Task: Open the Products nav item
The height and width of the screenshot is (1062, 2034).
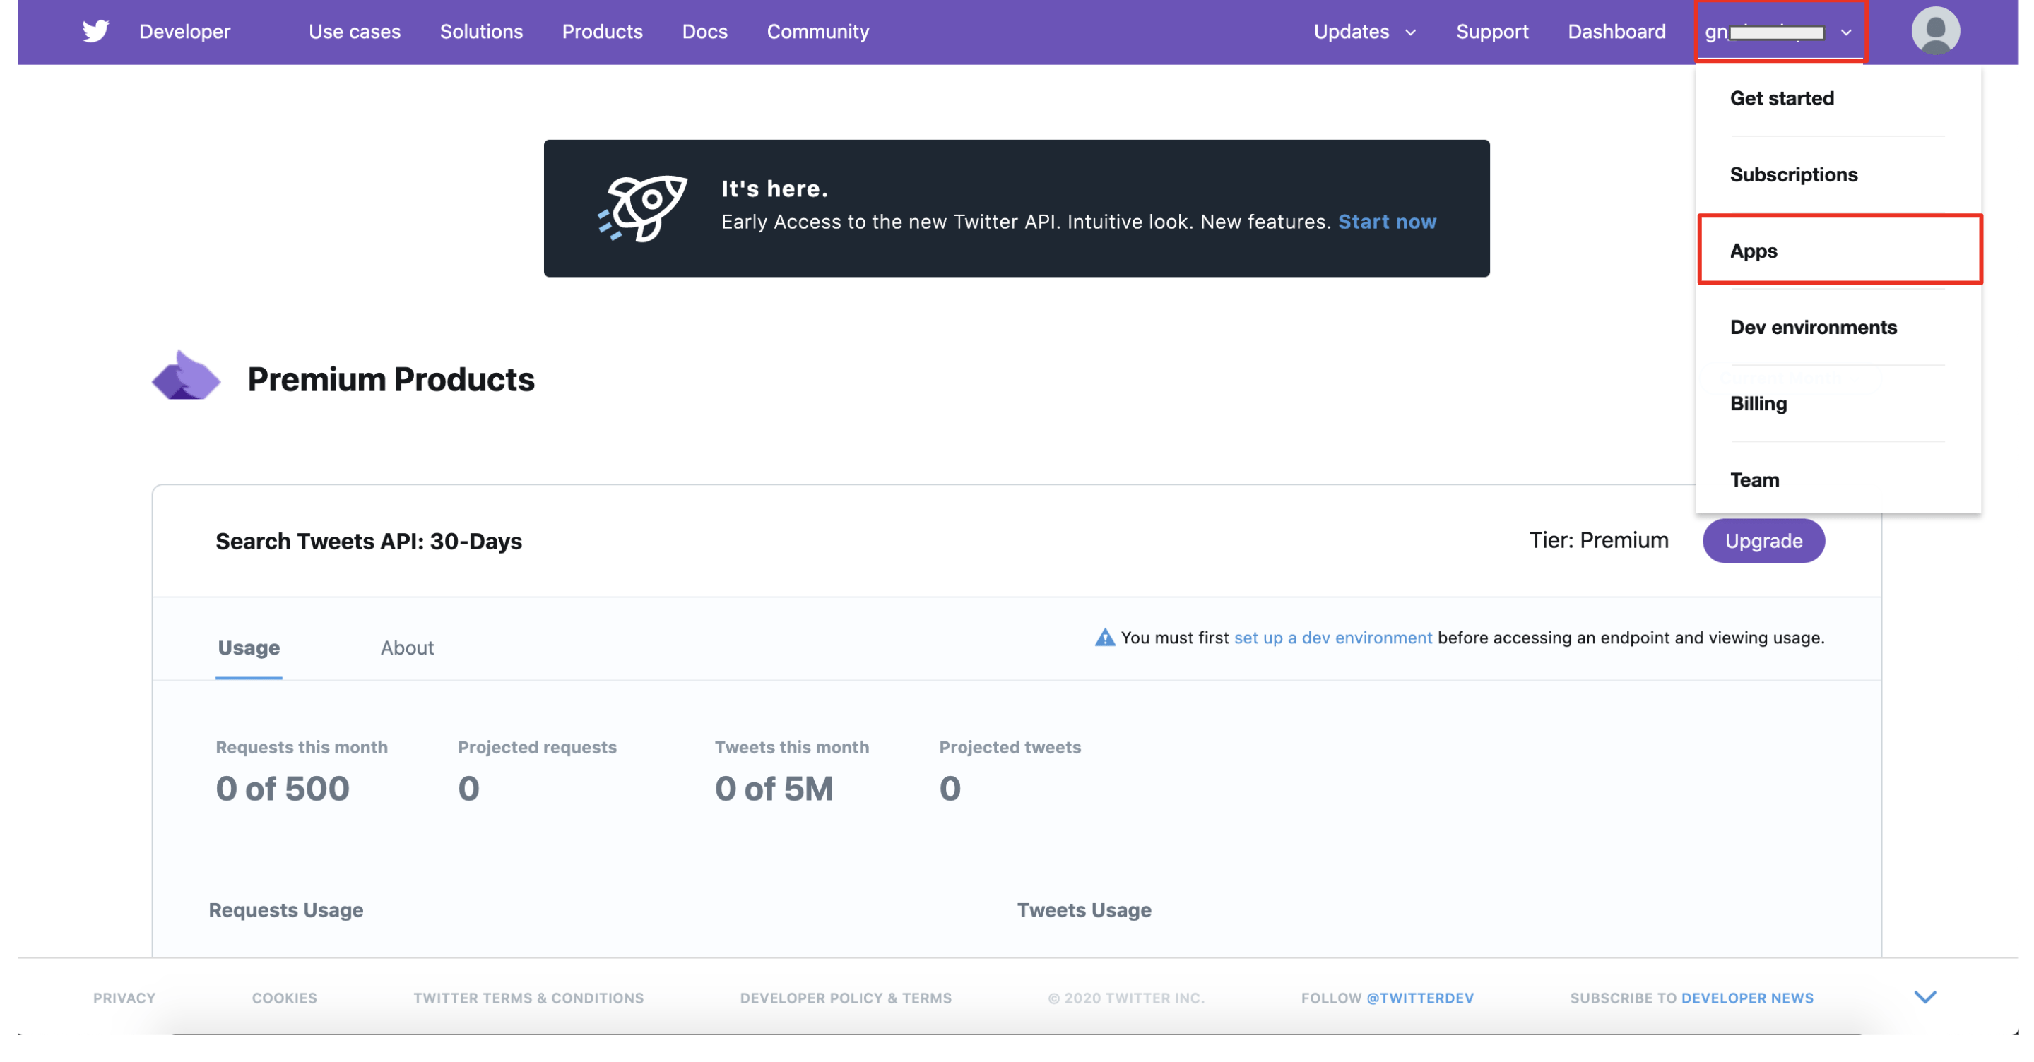Action: point(602,32)
